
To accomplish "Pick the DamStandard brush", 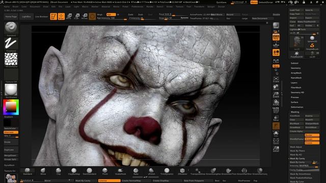I will (x=90, y=171).
